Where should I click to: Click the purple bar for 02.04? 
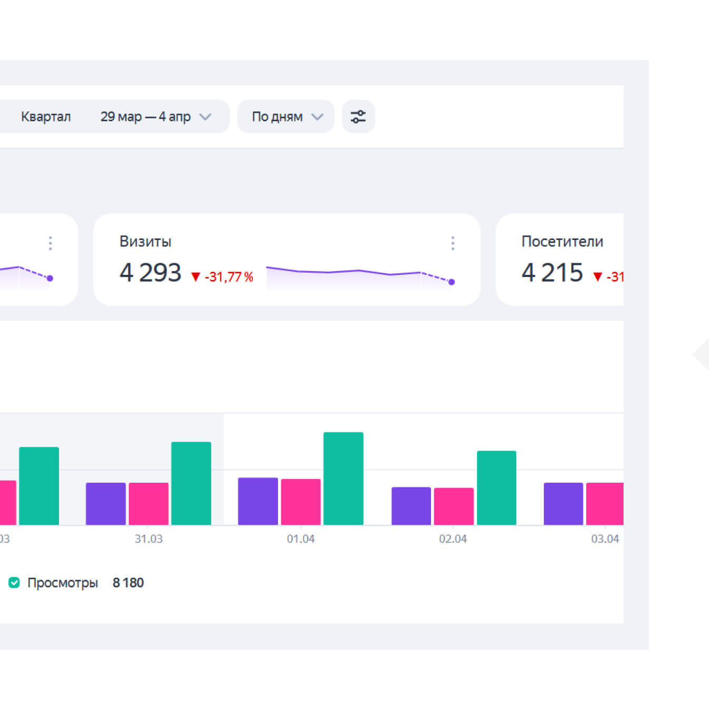tap(411, 506)
